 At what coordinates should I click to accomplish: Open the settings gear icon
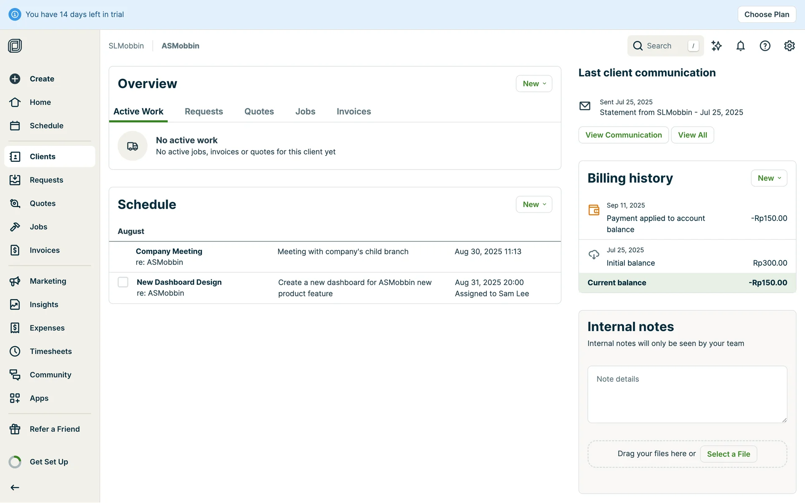tap(789, 46)
